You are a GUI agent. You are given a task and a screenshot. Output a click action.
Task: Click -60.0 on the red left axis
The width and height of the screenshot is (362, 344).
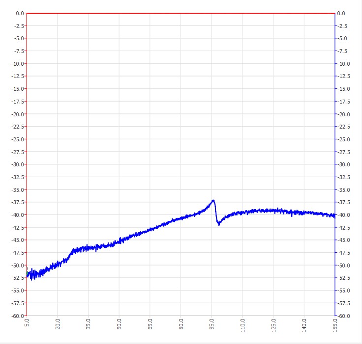[x=18, y=316]
